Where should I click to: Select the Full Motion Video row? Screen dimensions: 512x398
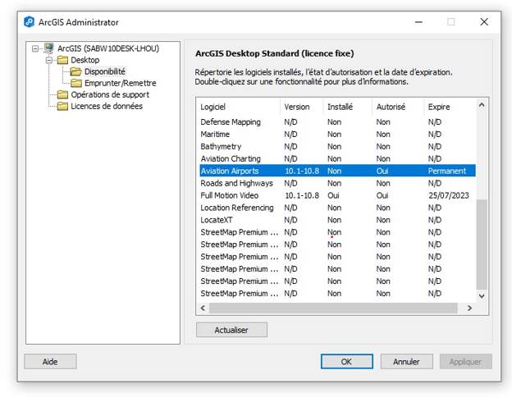coord(337,195)
